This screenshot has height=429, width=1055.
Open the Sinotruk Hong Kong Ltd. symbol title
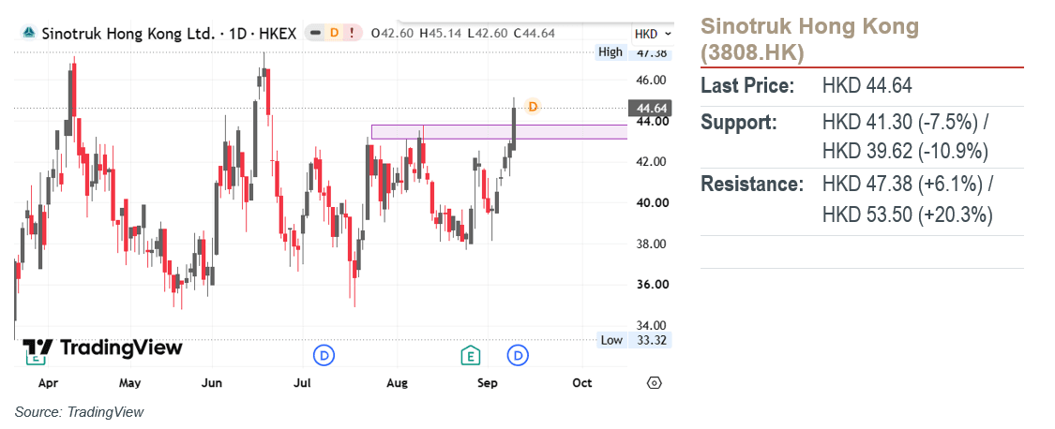coord(169,33)
